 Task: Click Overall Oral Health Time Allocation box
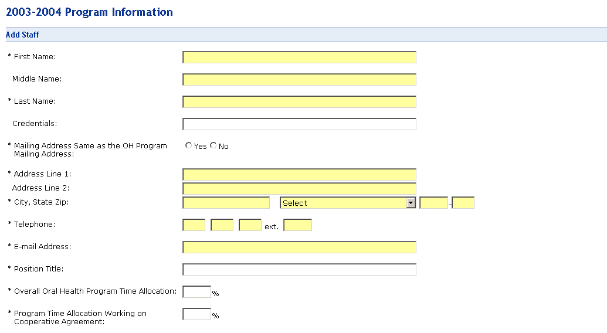196,292
